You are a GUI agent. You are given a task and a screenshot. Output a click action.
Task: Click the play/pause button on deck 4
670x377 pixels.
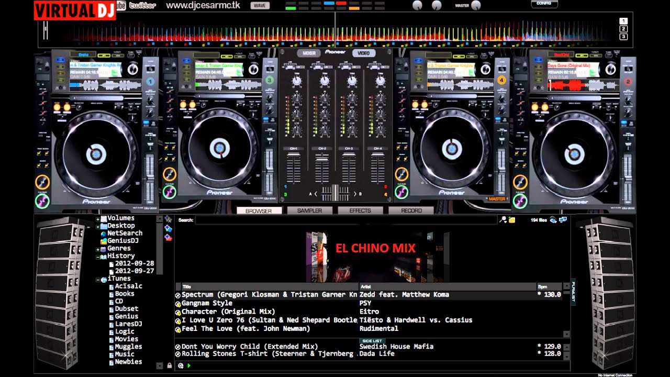pyautogui.click(x=401, y=192)
